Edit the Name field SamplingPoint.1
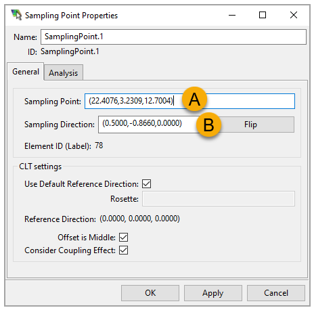The width and height of the screenshot is (314, 310). (173, 37)
